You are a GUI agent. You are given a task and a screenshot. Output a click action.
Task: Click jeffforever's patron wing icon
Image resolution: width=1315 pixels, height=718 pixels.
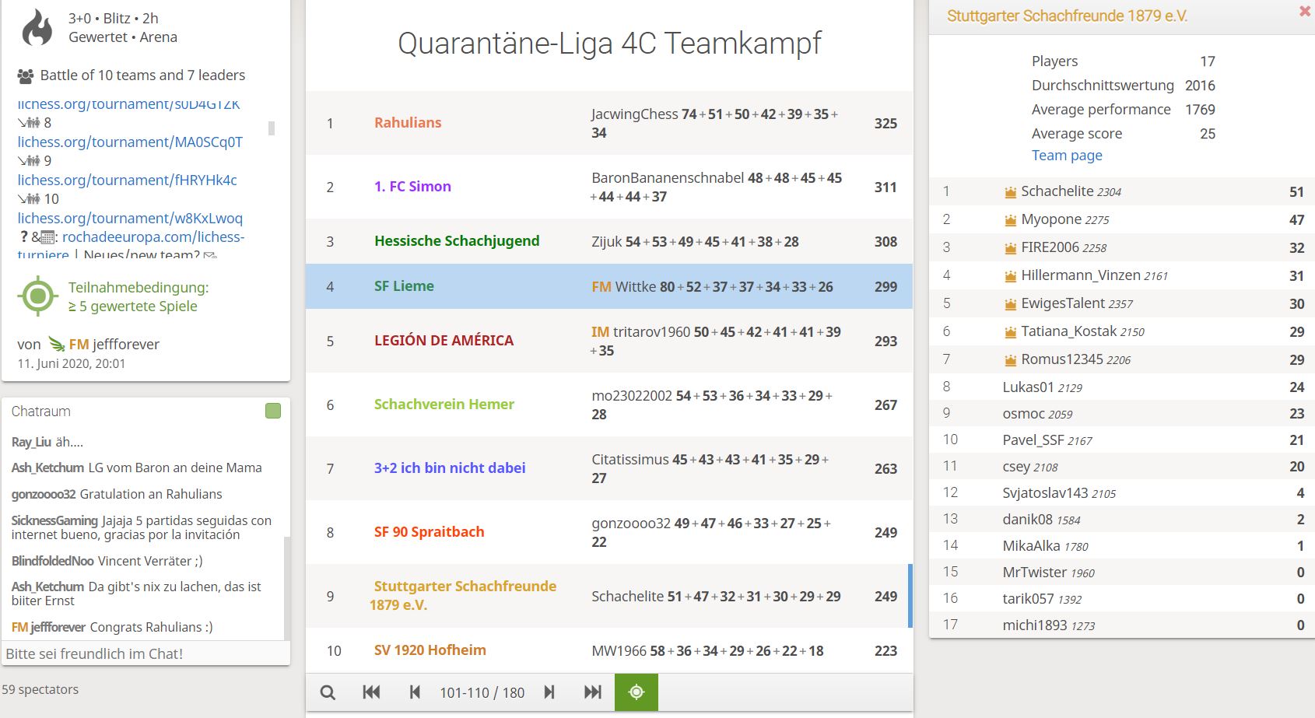[57, 344]
